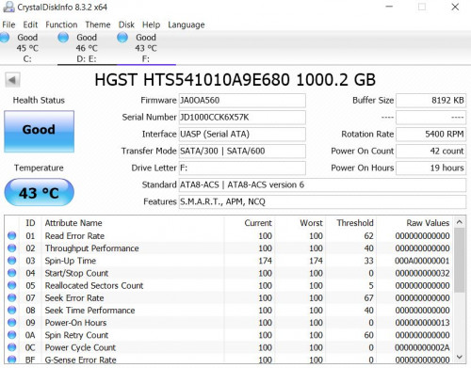Click raw value 000A00000001 of Spin-Up Time
This screenshot has width=471, height=368.
pyautogui.click(x=422, y=261)
